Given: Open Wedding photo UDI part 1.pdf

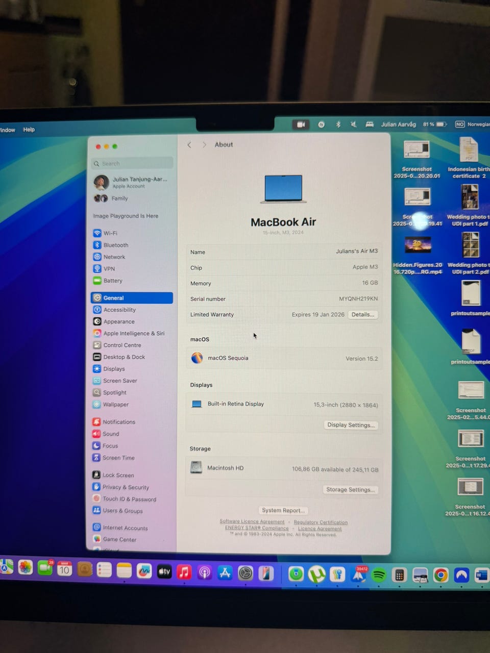Looking at the screenshot, I should click(469, 206).
